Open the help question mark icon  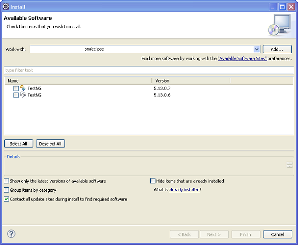[11, 234]
